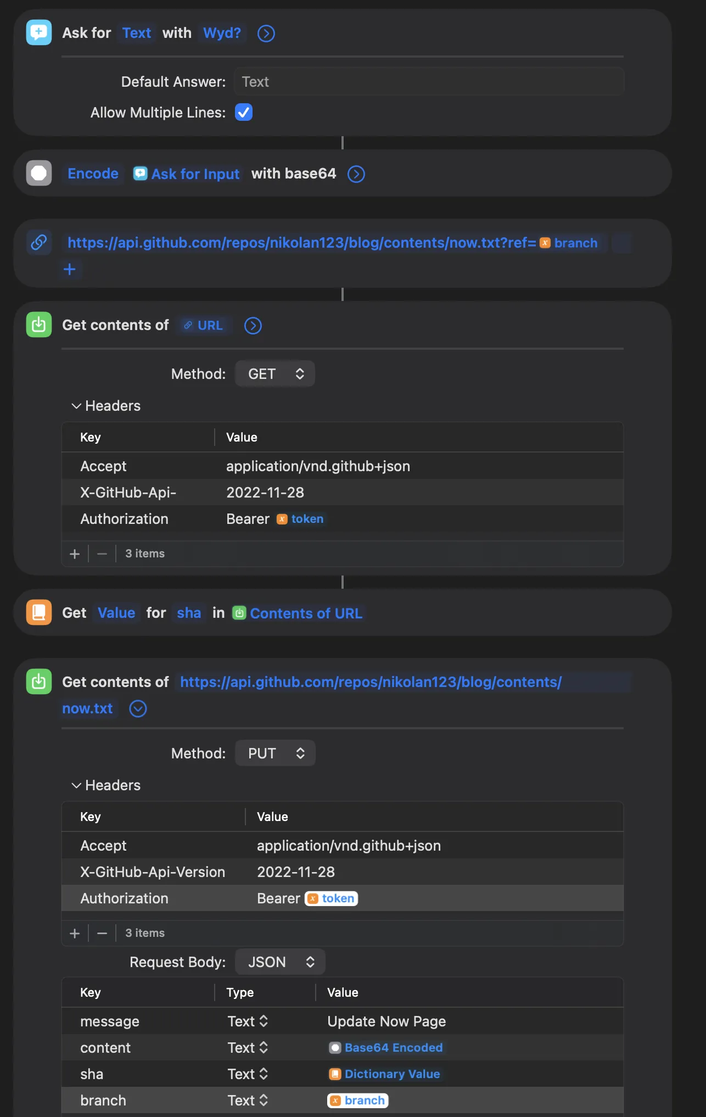This screenshot has height=1117, width=706.
Task: Click the token variable in GET Authorization
Action: coord(300,519)
